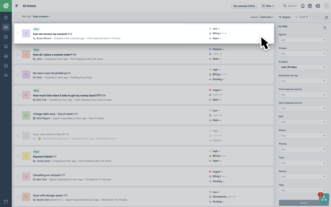Check the Payment failed? ticket checkbox
This screenshot has height=207, width=331.
18,156
